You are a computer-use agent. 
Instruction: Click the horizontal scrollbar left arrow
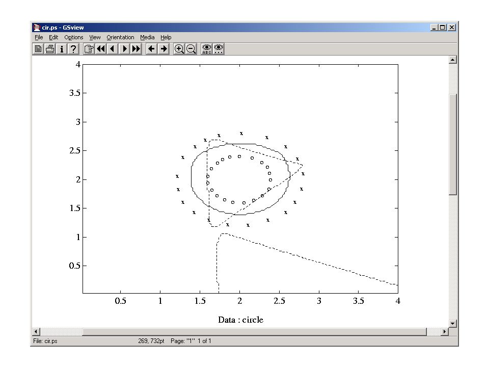pyautogui.click(x=36, y=332)
